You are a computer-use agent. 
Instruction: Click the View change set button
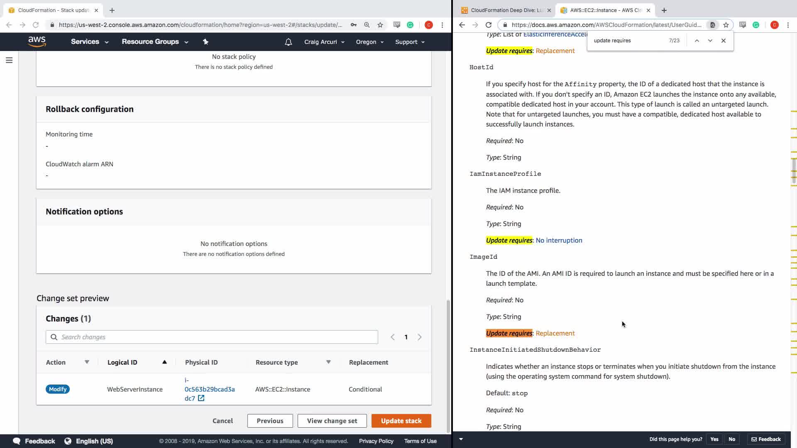point(332,421)
